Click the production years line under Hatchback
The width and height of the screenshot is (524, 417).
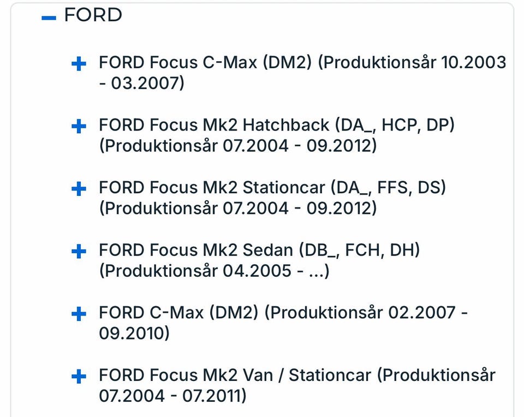[x=237, y=146]
